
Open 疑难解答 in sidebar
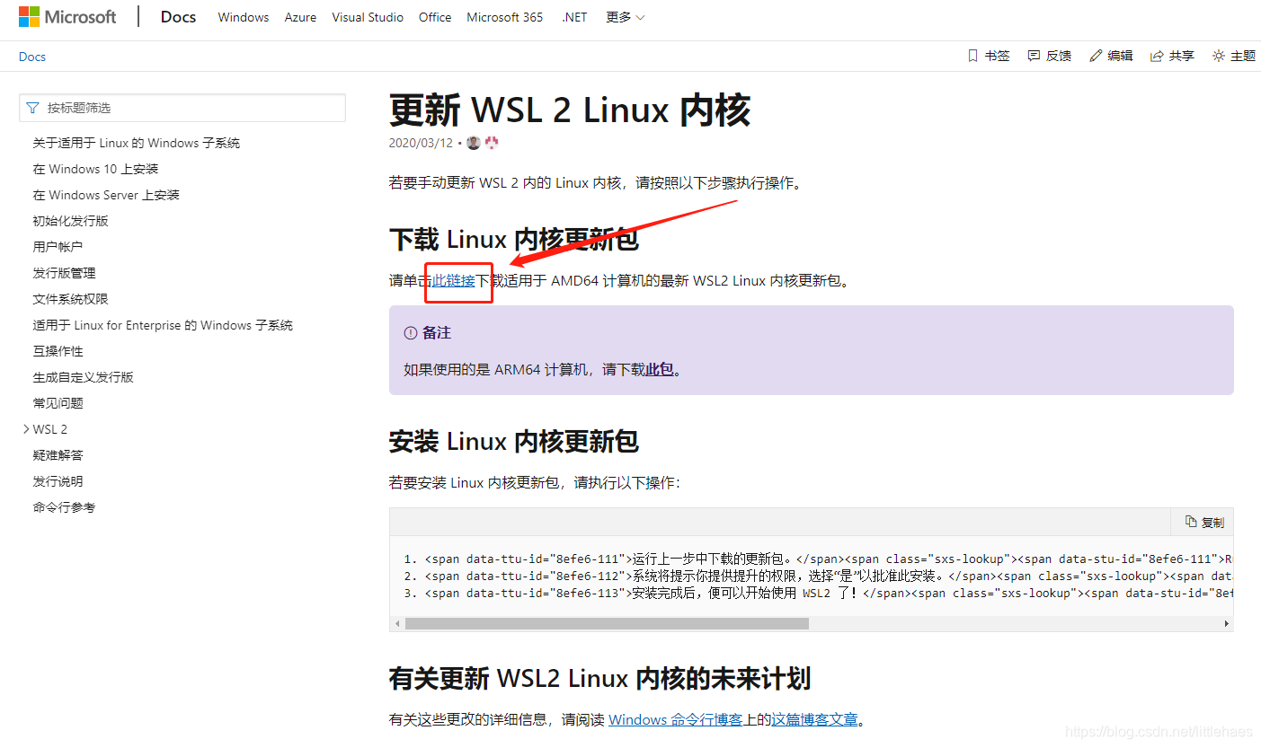pyautogui.click(x=58, y=455)
